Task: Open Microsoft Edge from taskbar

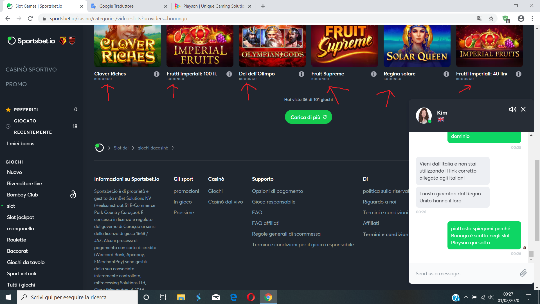Action: point(233,297)
